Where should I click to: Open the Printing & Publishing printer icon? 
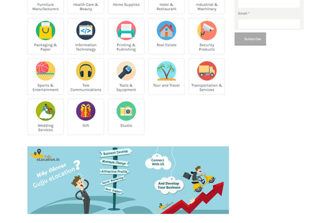[126, 30]
